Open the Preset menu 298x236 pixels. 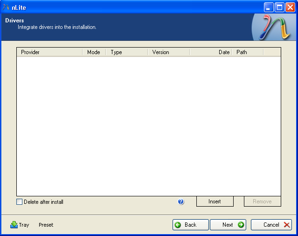pos(46,225)
